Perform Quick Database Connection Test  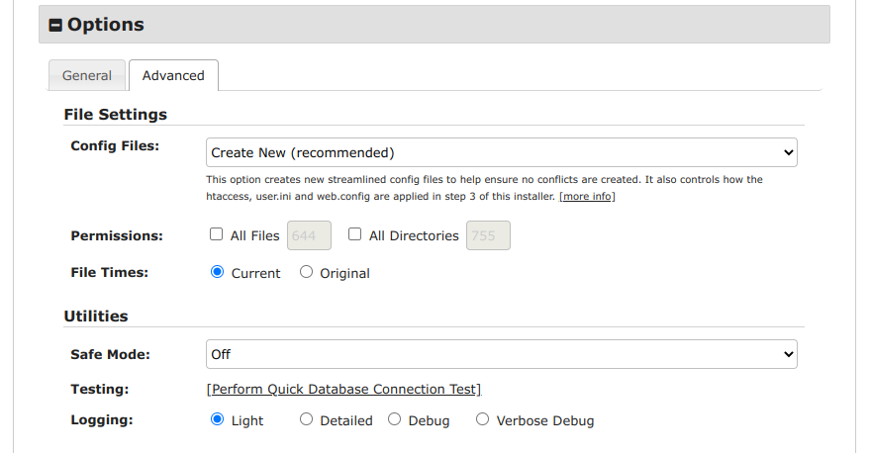click(343, 390)
